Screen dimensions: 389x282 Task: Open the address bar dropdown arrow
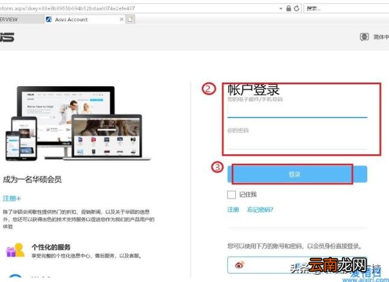pyautogui.click(x=281, y=8)
